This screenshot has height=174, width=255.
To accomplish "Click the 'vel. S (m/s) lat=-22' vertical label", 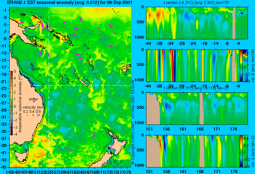I will point(253,151).
